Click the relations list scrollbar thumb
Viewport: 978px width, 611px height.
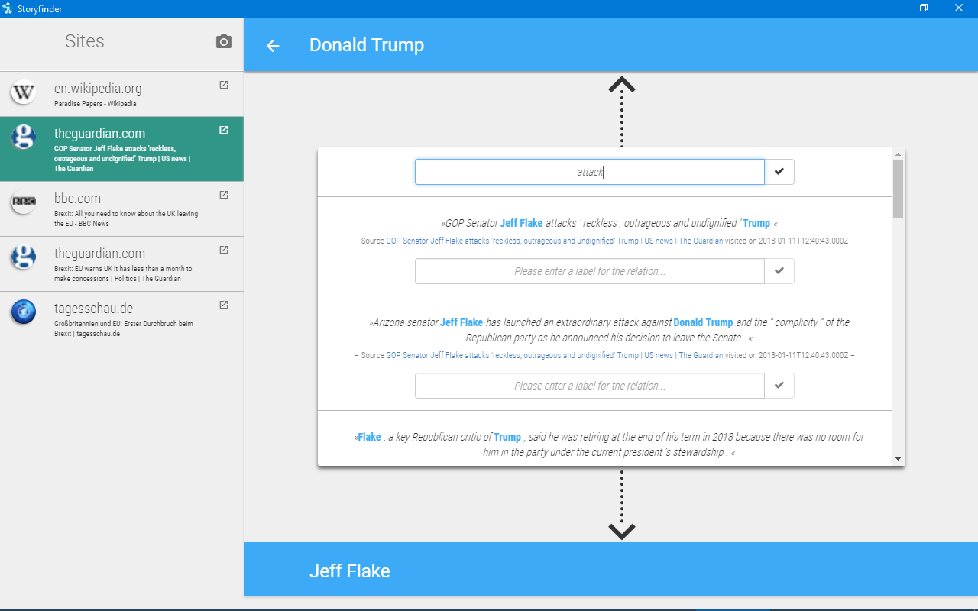click(898, 189)
